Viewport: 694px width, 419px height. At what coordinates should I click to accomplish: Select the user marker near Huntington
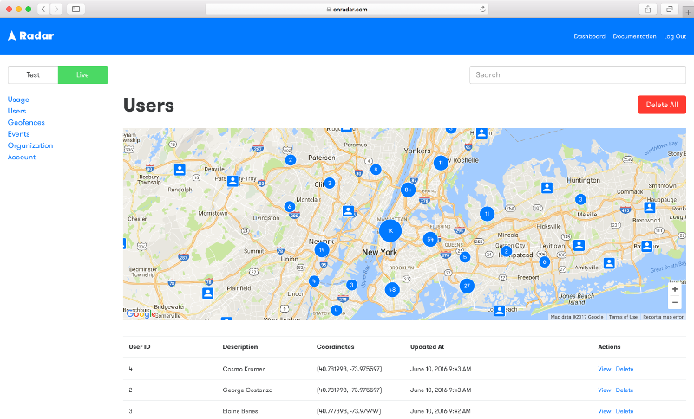(x=547, y=187)
